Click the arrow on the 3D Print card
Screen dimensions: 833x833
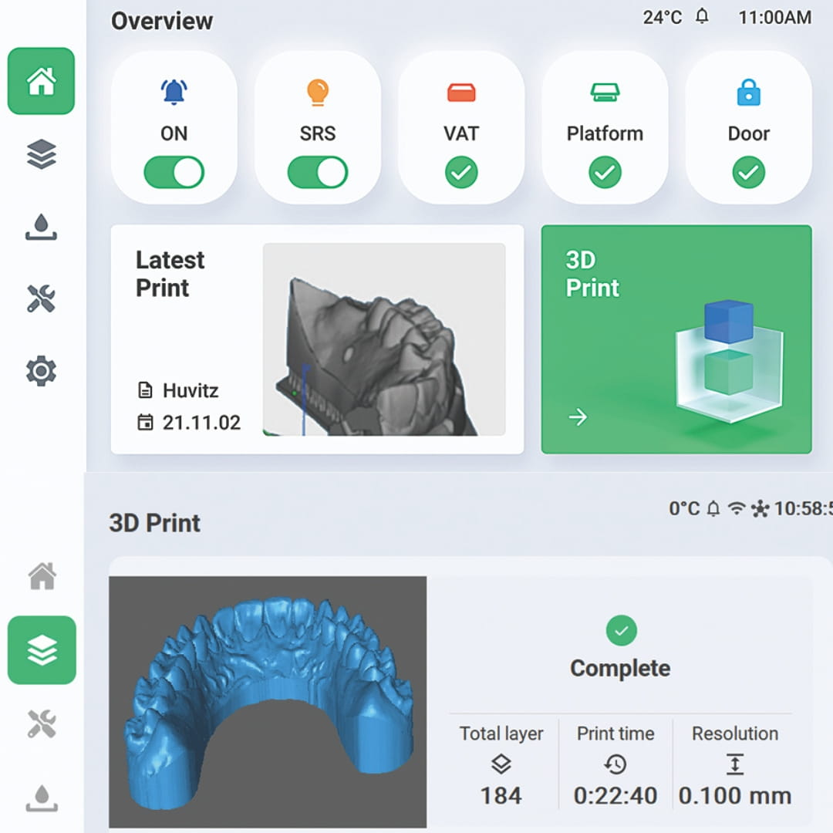tap(578, 417)
